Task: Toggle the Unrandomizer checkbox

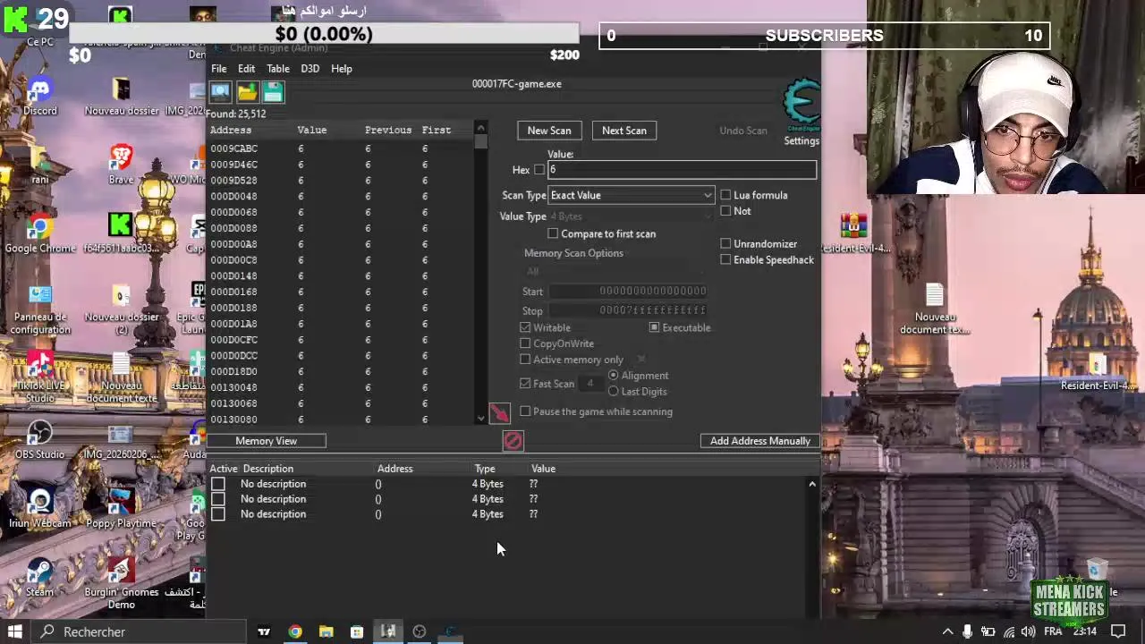Action: point(725,244)
